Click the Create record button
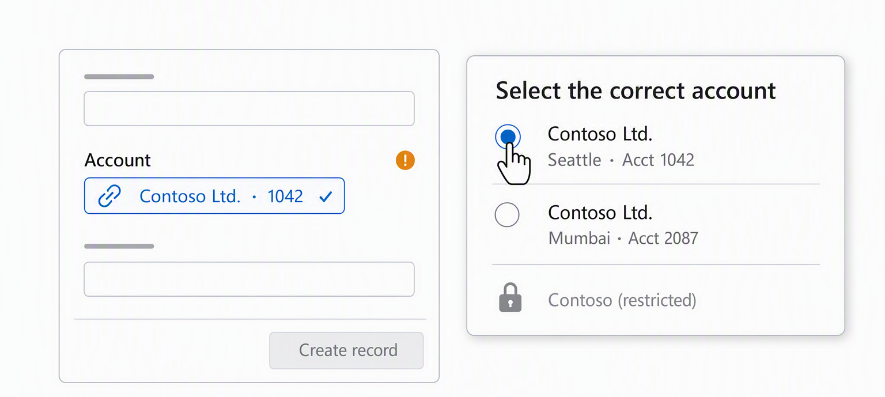This screenshot has width=885, height=397. click(346, 350)
